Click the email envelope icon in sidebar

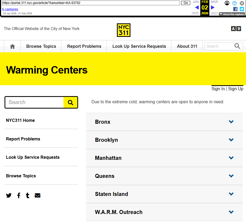[x=37, y=196]
